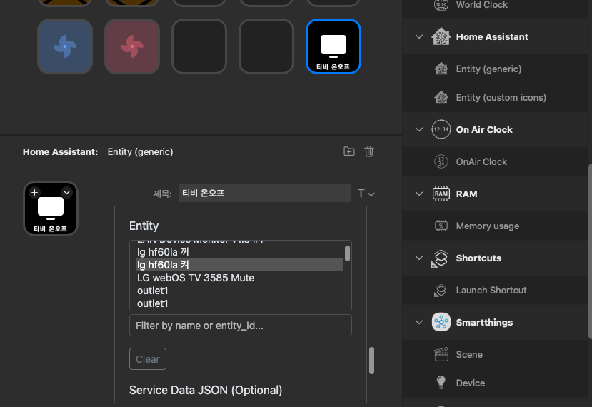Select the lg hf60la 꺼 entity

pos(164,252)
